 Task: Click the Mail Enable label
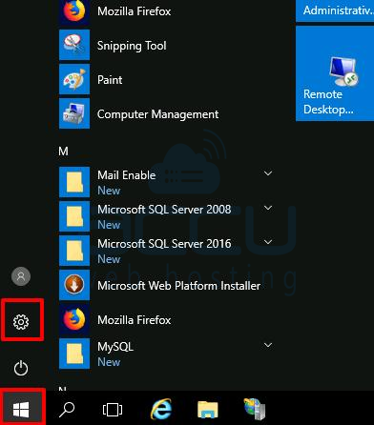tap(127, 175)
